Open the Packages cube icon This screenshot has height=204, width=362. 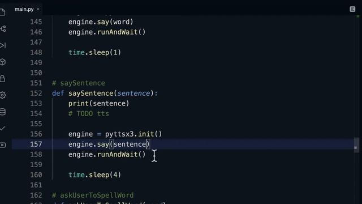tap(3, 62)
